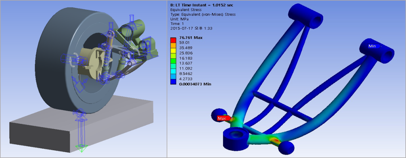Click the 4.2733 legend value
406x158 pixels.
click(x=186, y=79)
